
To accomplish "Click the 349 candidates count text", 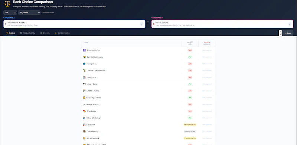I will click(x=48, y=13).
